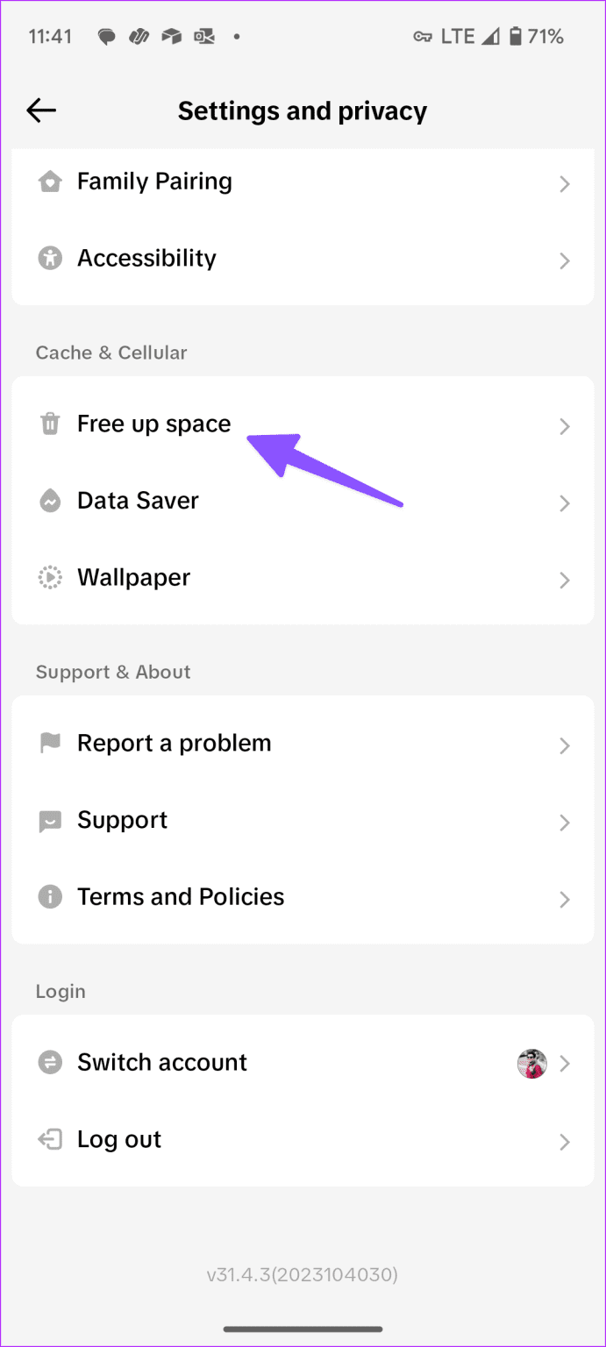
Task: Tap the Free up space trash icon
Action: (50, 424)
